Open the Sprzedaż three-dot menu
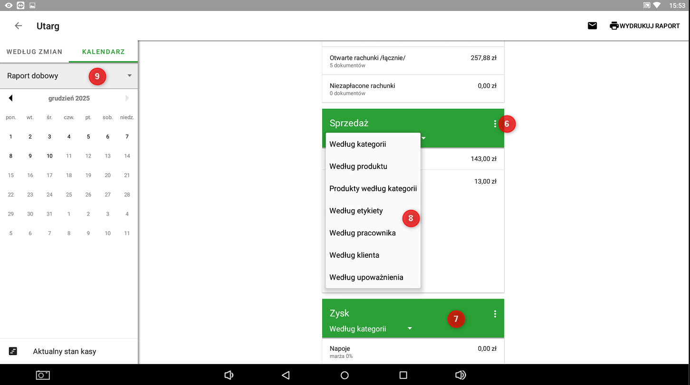Screen dimensions: 690x385 point(495,124)
